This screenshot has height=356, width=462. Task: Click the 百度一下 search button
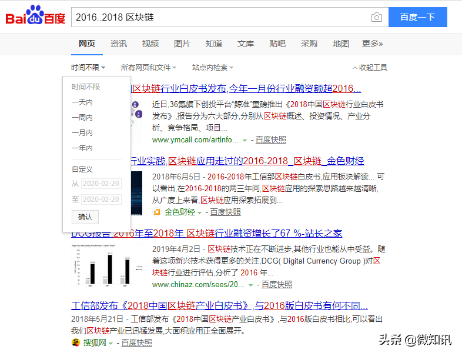(417, 17)
